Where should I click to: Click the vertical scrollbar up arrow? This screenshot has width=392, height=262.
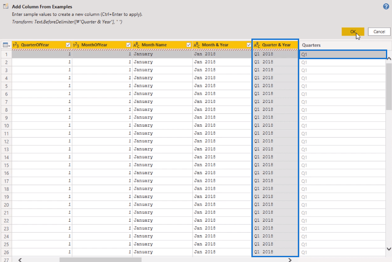click(389, 59)
